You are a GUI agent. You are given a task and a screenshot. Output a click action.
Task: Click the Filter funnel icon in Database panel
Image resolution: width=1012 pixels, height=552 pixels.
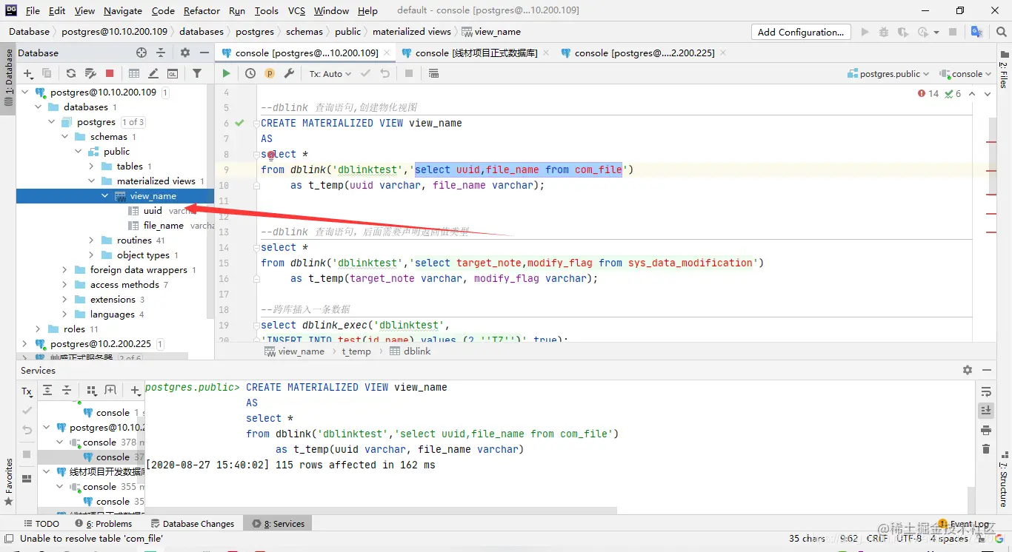pos(197,73)
